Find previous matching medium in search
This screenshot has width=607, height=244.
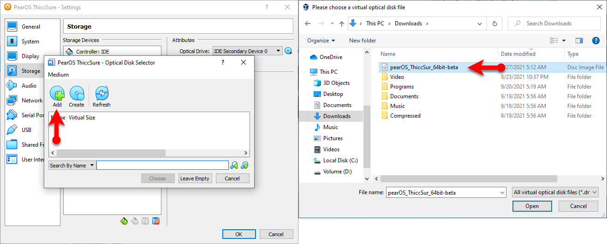pos(234,165)
